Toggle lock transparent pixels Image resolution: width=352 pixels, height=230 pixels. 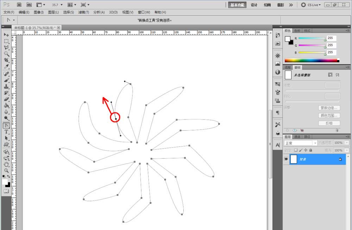[296, 150]
